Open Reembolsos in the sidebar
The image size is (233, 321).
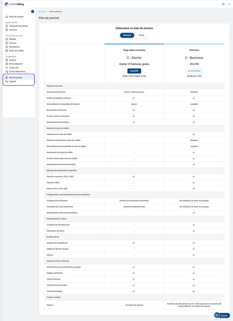coord(14,47)
